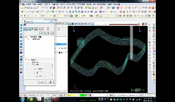175x102 pixels.
Task: Collapse the toolpath group tree node
Action: pos(26,37)
